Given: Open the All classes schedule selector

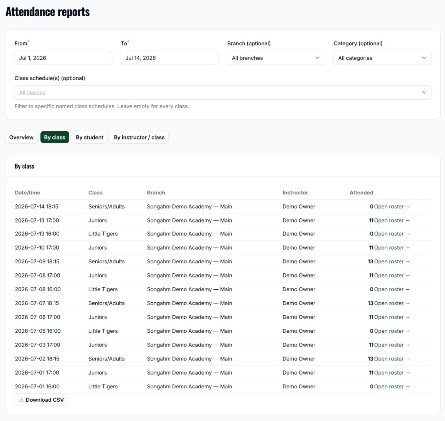Looking at the screenshot, I should (222, 93).
